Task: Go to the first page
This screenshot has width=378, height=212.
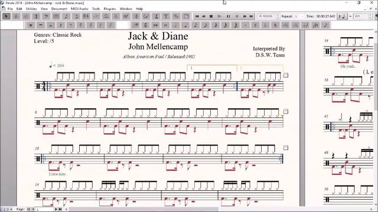Action: pyautogui.click(x=28, y=210)
